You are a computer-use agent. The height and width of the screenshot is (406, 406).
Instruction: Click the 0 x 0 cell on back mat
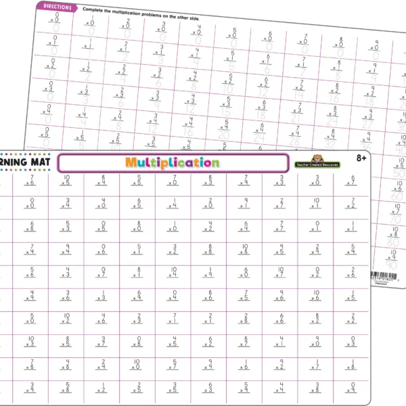(55, 22)
